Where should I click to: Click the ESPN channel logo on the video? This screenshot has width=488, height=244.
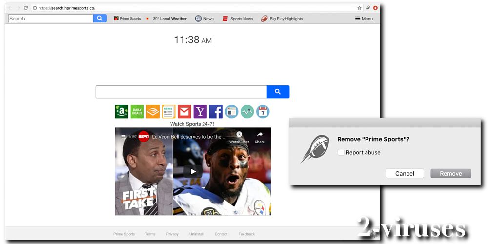143,136
